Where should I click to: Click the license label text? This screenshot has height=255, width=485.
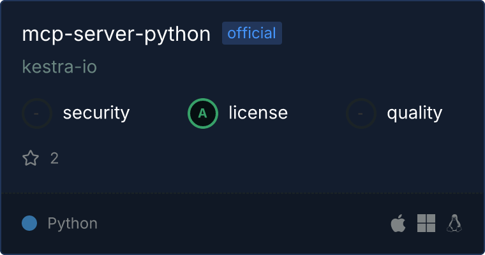coord(258,112)
